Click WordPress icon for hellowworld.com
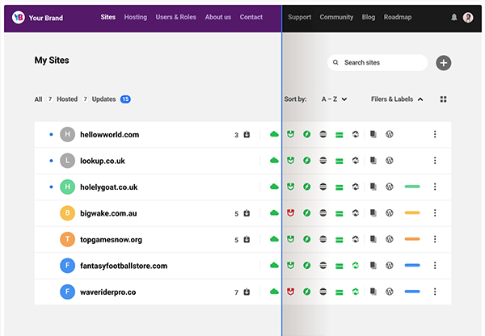This screenshot has width=485, height=336. 389,135
